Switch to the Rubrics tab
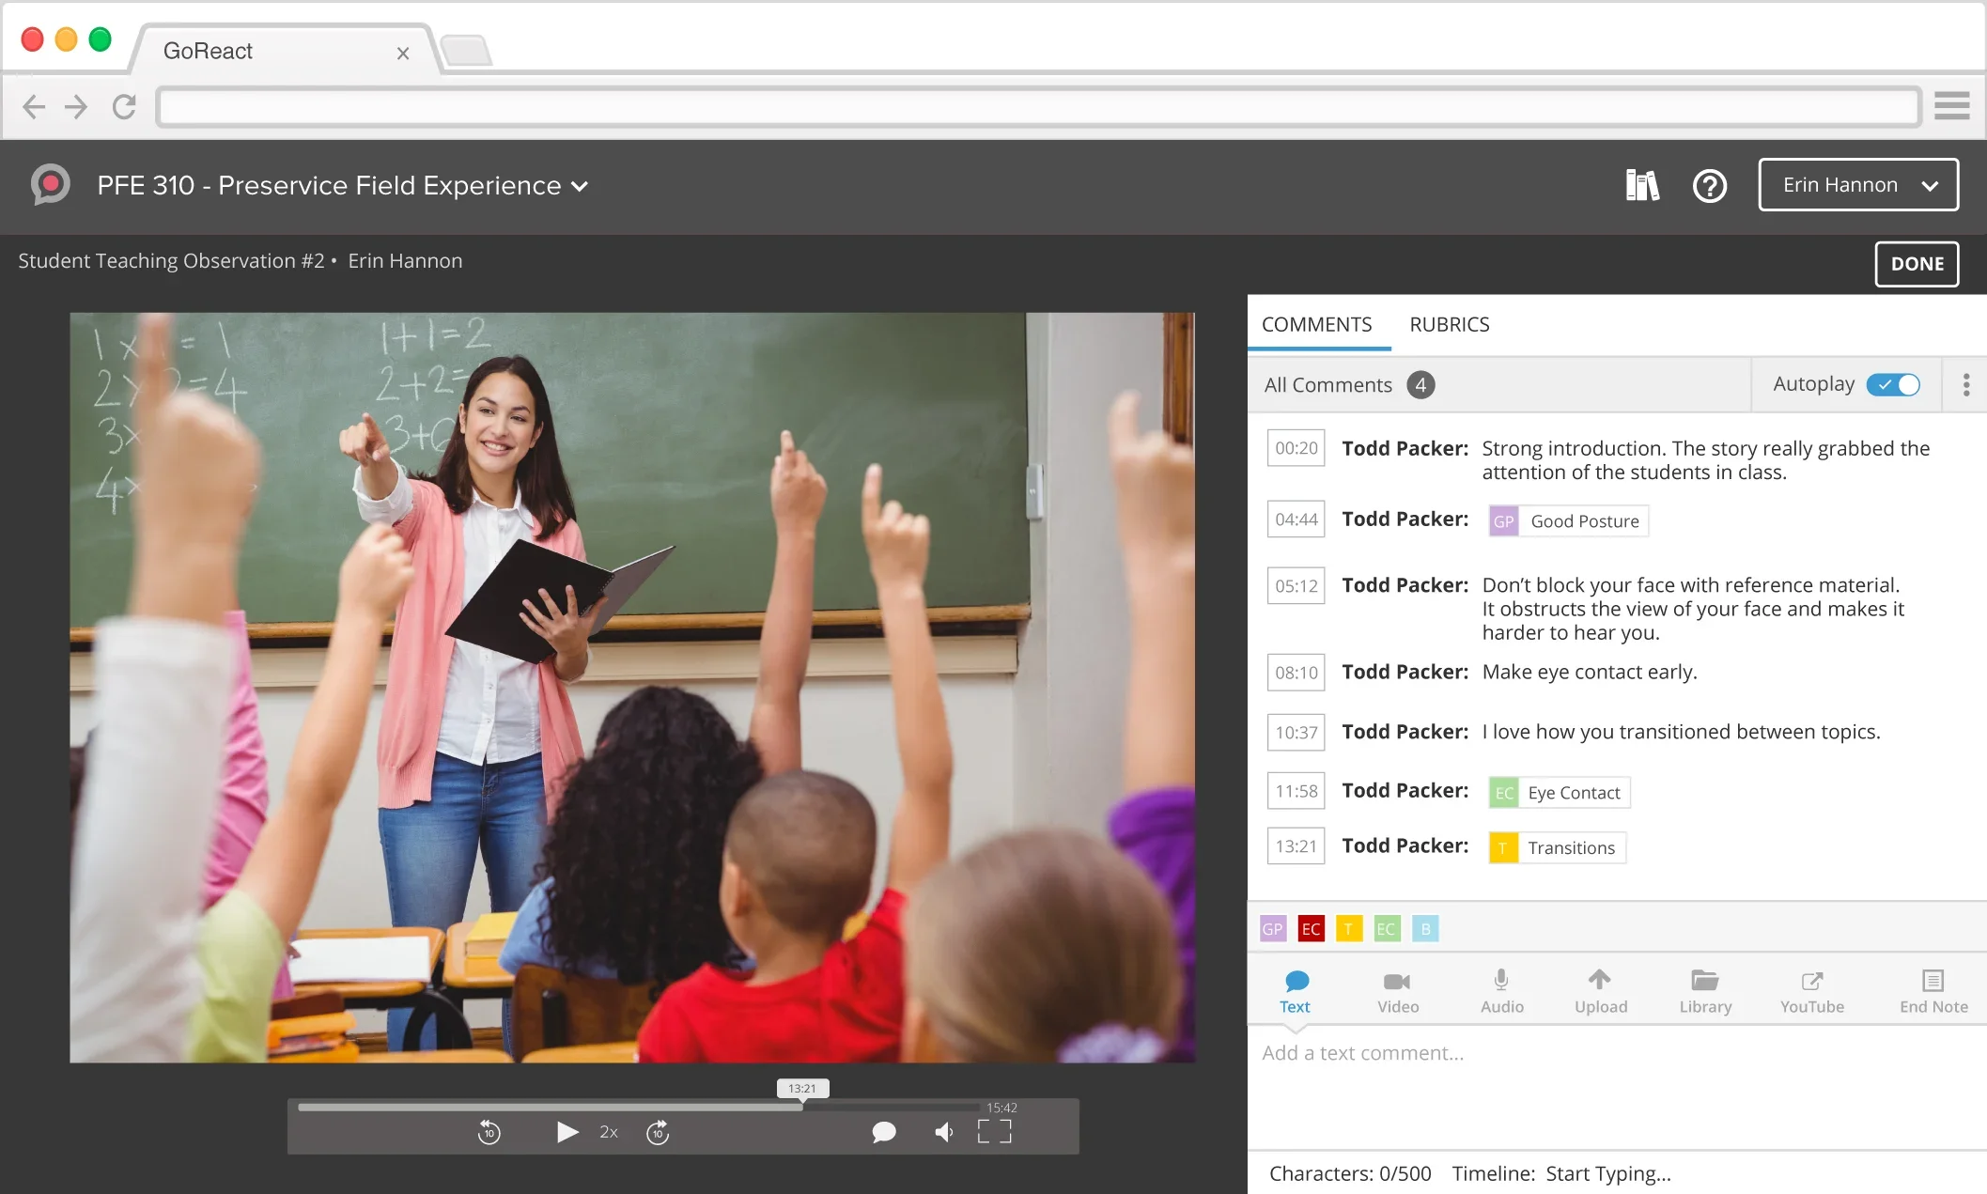The image size is (1987, 1194). point(1449,324)
